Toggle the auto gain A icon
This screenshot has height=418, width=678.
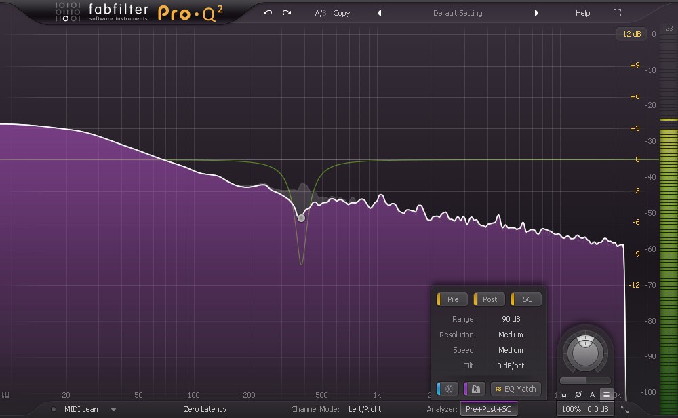point(593,394)
